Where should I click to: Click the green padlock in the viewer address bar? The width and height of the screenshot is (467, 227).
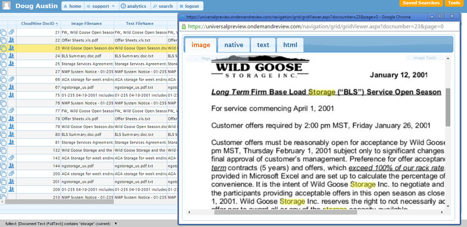click(x=184, y=27)
